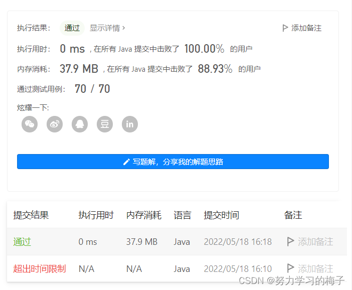The image size is (352, 290).
Task: Add note via 添加备注 text in 超出时间限制 row
Action: click(x=315, y=268)
